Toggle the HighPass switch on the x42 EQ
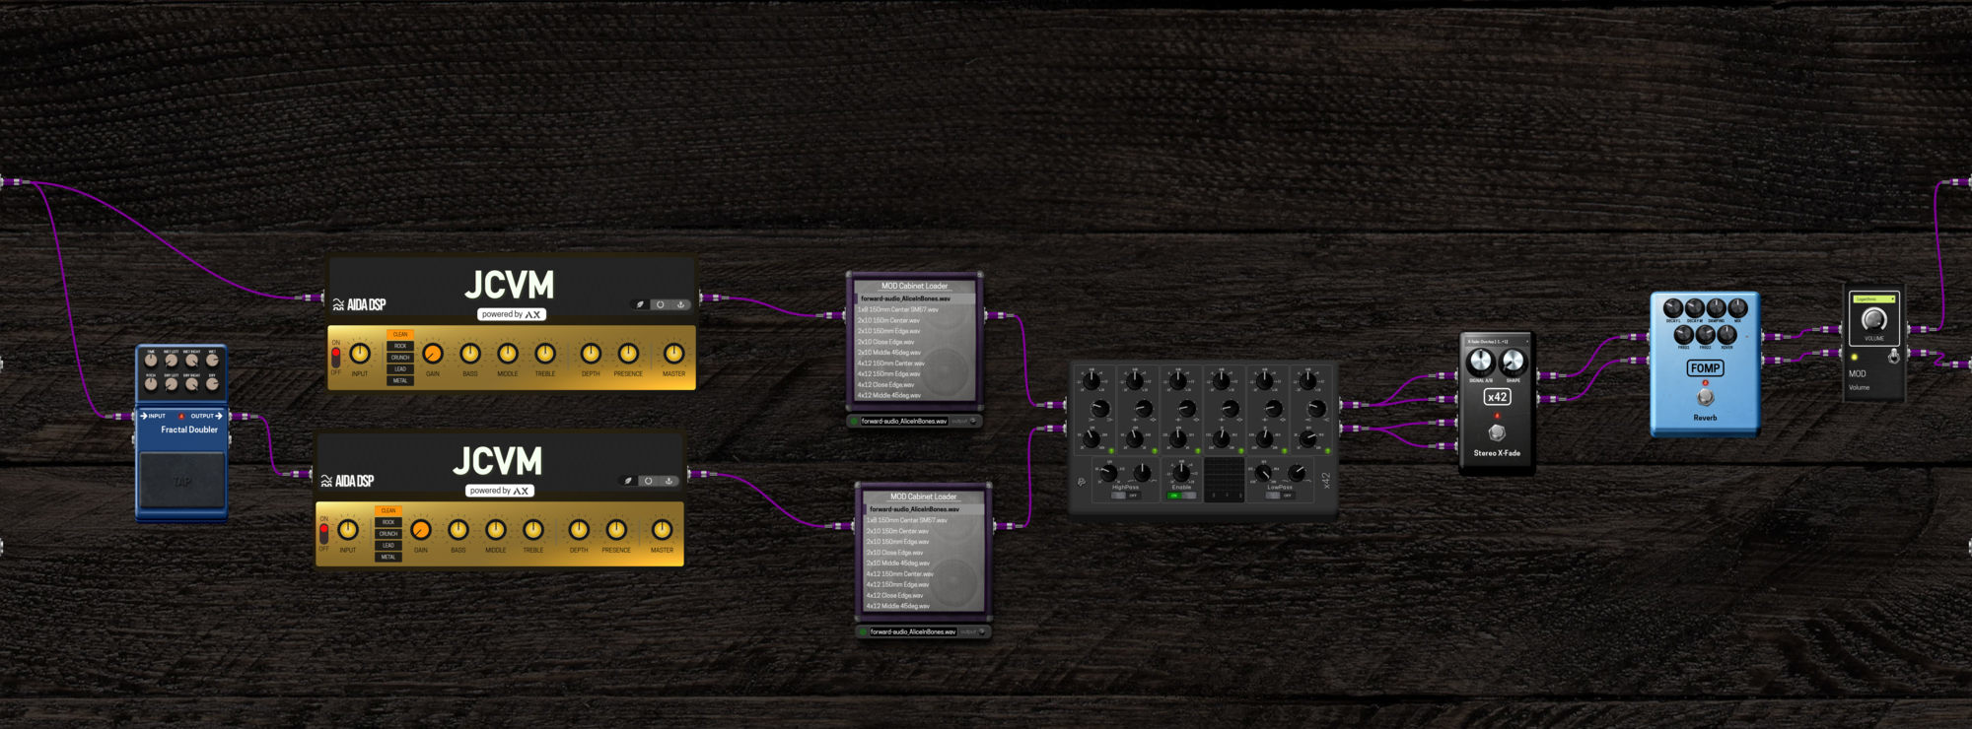 tap(1125, 496)
